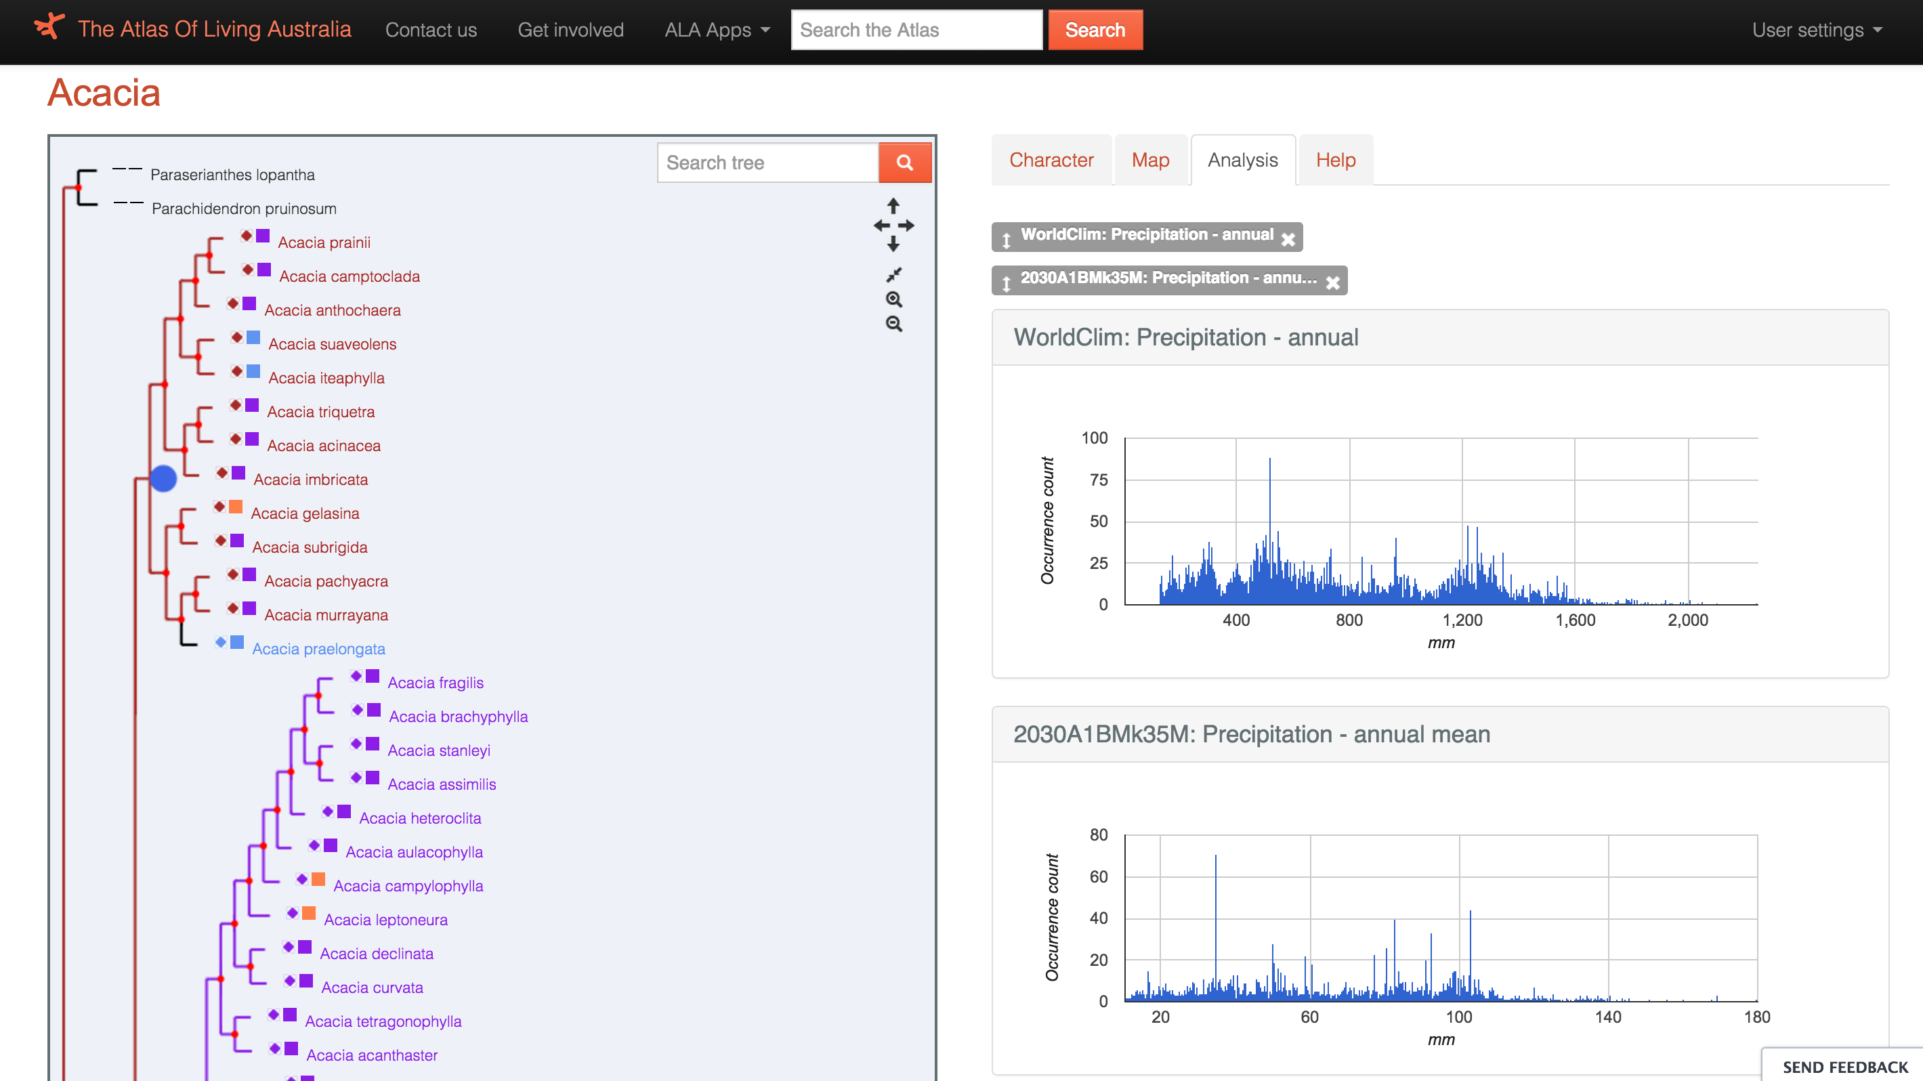1923x1081 pixels.
Task: Pan the tree view right
Action: [x=906, y=226]
